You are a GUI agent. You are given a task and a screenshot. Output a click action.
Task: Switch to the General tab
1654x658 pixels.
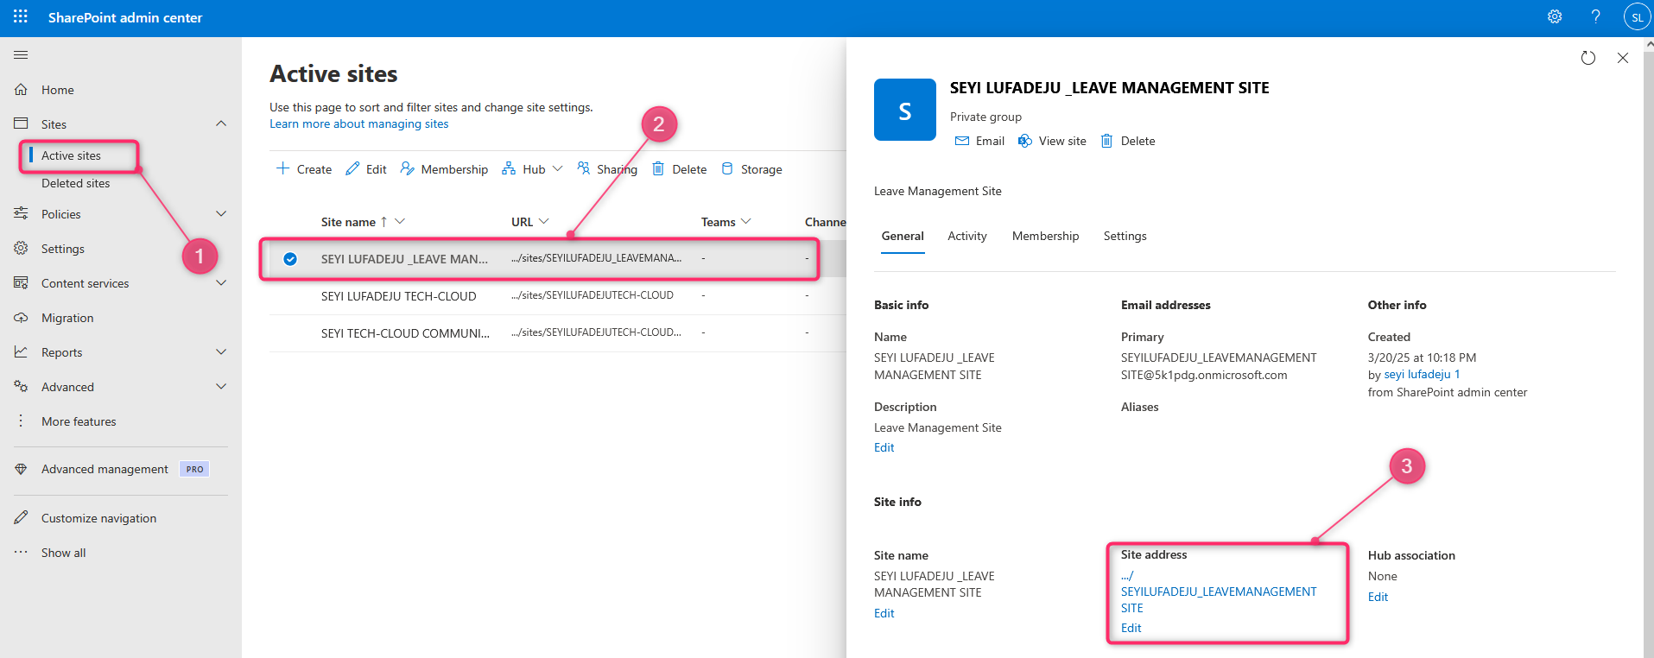pos(903,236)
